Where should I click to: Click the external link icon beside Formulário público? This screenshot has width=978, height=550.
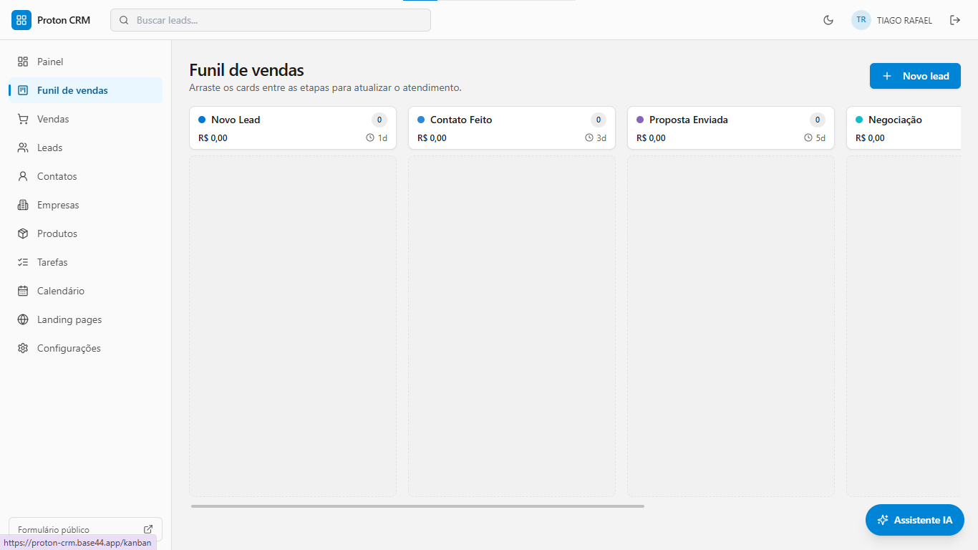[148, 529]
